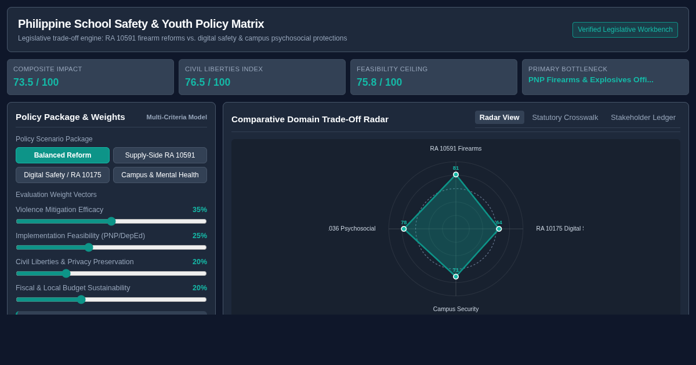Click the 'Comparative Domain Trade-Off Radar' heading
The image size is (696, 365).
click(310, 119)
